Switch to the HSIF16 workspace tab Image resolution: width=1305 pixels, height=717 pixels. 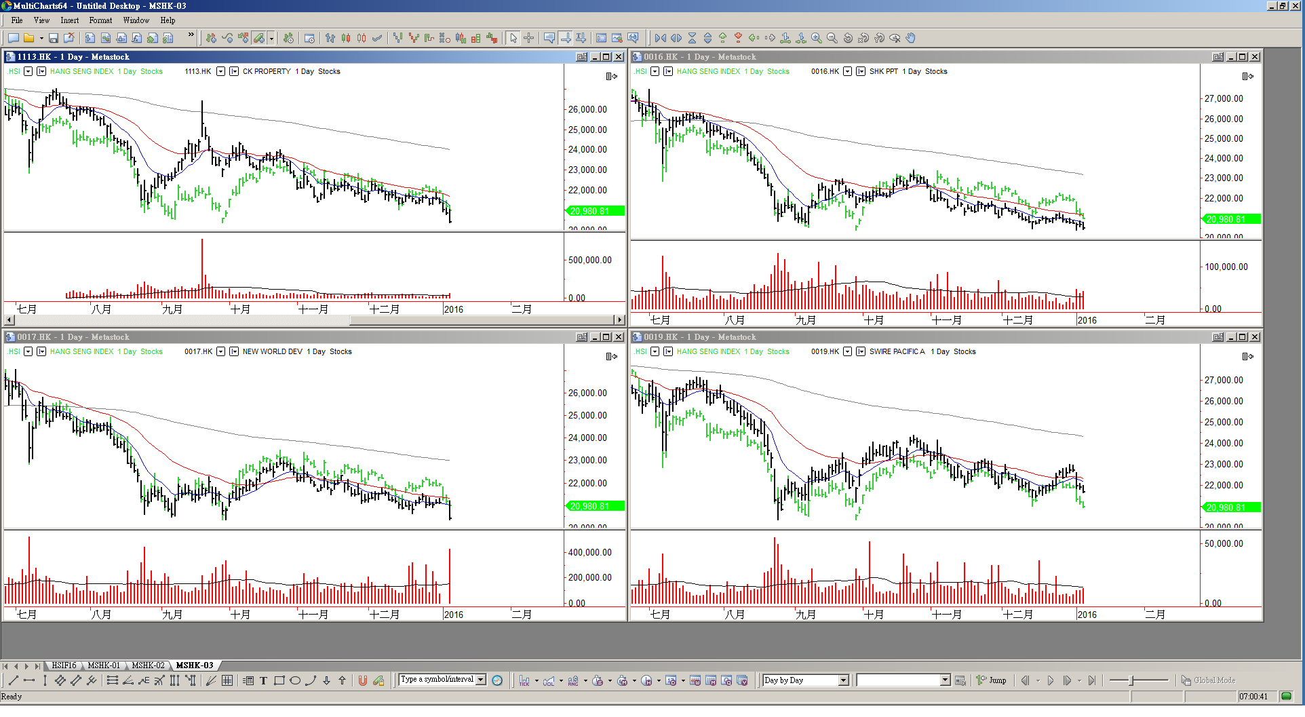point(64,665)
